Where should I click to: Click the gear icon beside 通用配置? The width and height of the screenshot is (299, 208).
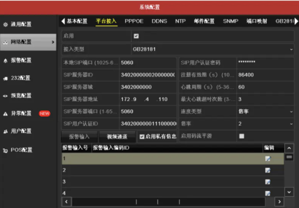coord(6,24)
